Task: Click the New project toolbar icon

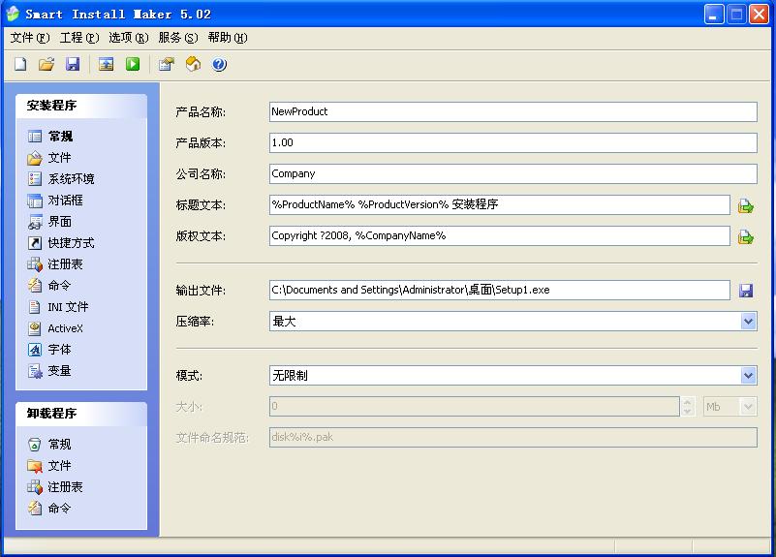Action: pyautogui.click(x=20, y=64)
